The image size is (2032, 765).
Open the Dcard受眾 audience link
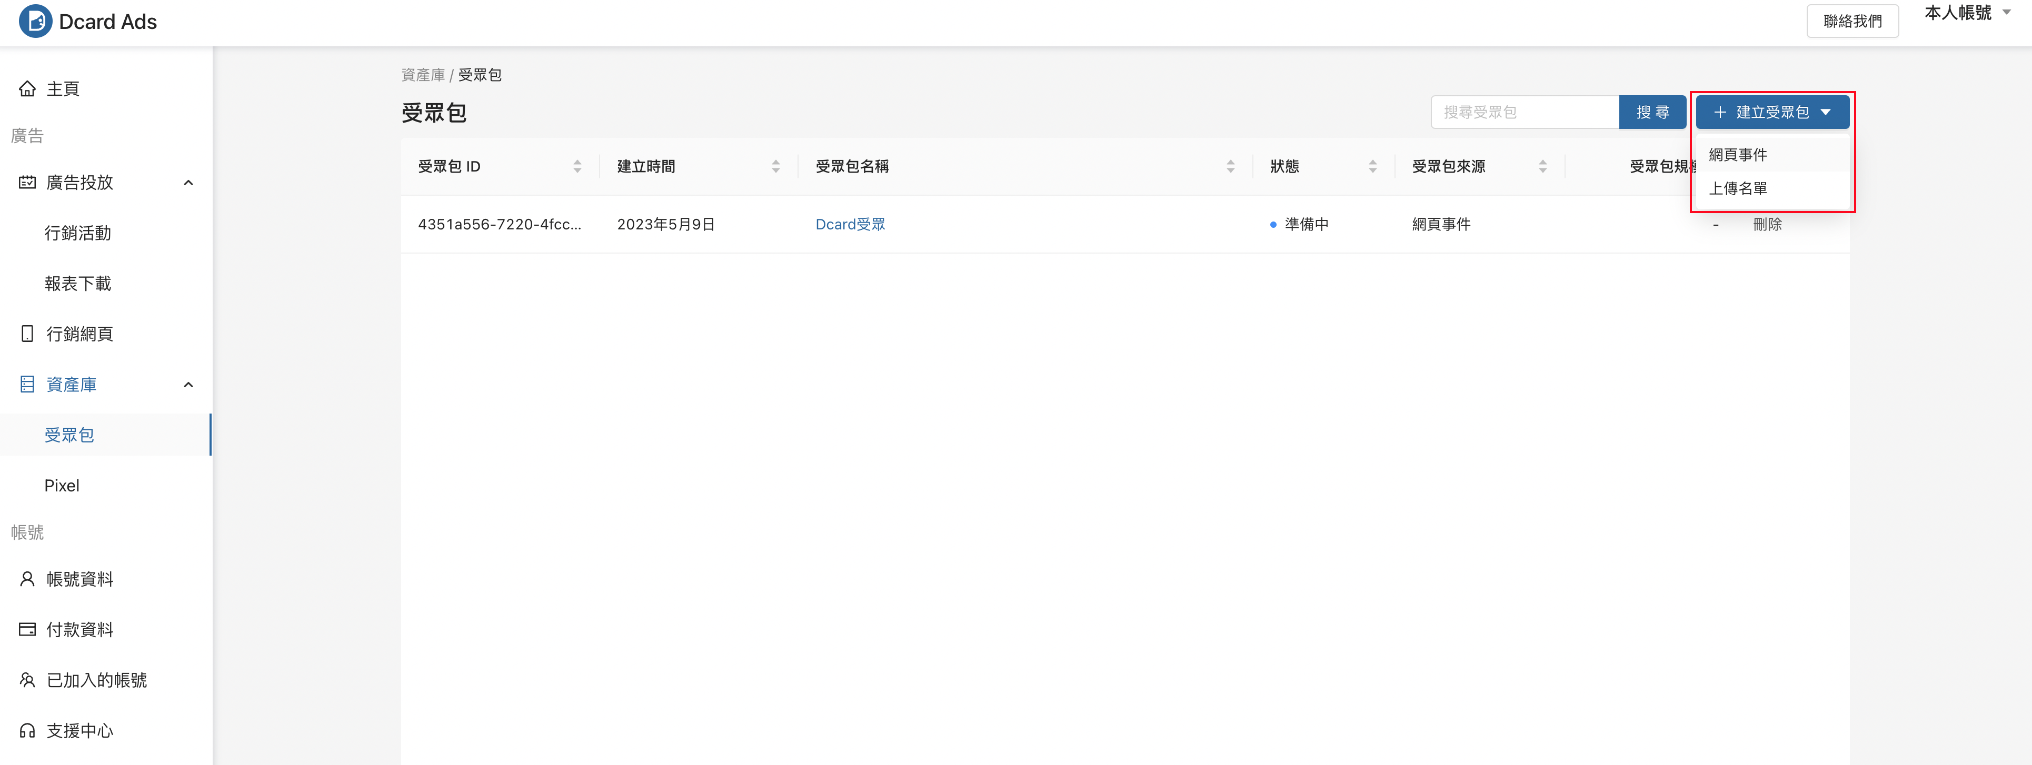coord(850,224)
